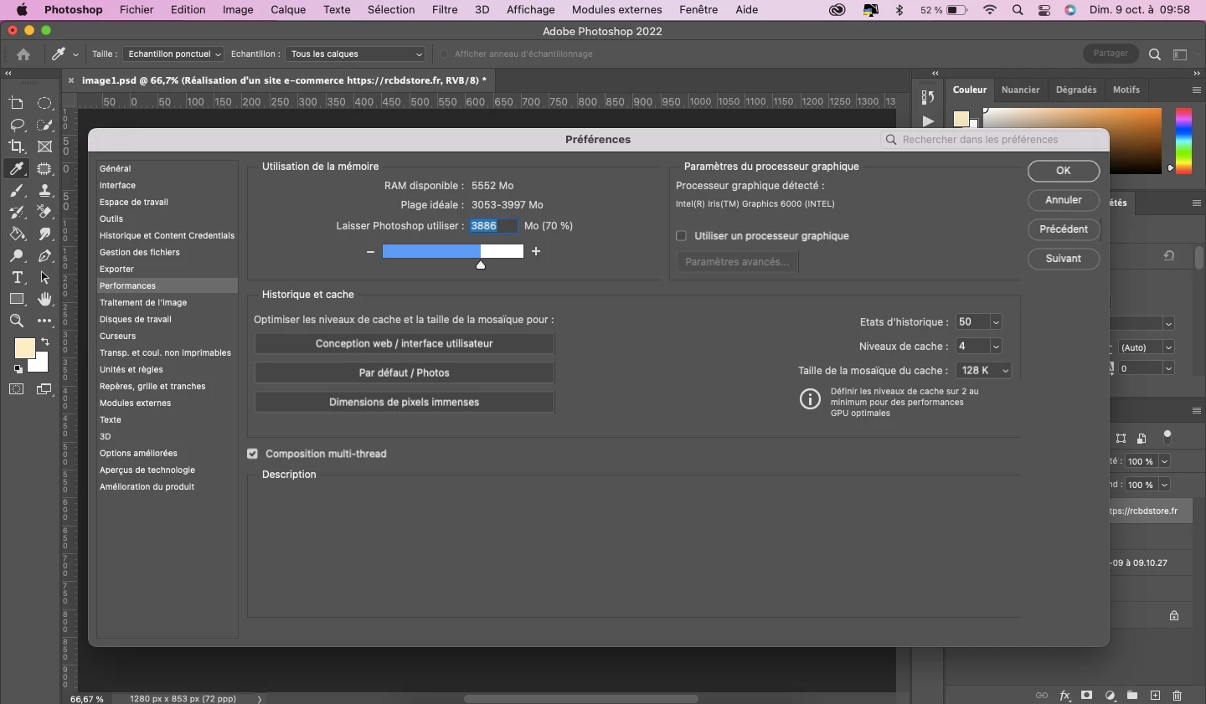Switch to Dégradés tab
Viewport: 1206px width, 704px height.
[1076, 90]
